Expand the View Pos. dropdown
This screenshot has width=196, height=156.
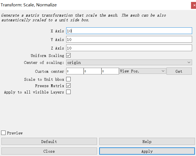pyautogui.click(x=142, y=71)
